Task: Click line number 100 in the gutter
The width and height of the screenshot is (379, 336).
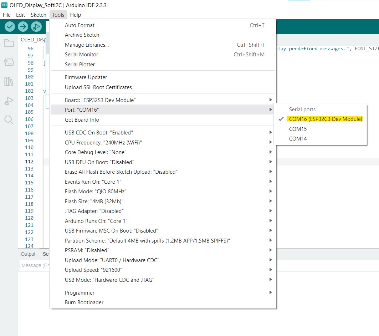Action: point(29,77)
